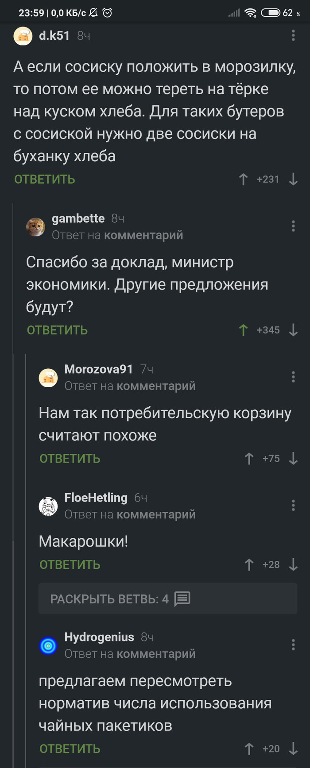Tap the Wi-Fi icon in the status bar
Screen dimensions: 310x768
point(251,13)
